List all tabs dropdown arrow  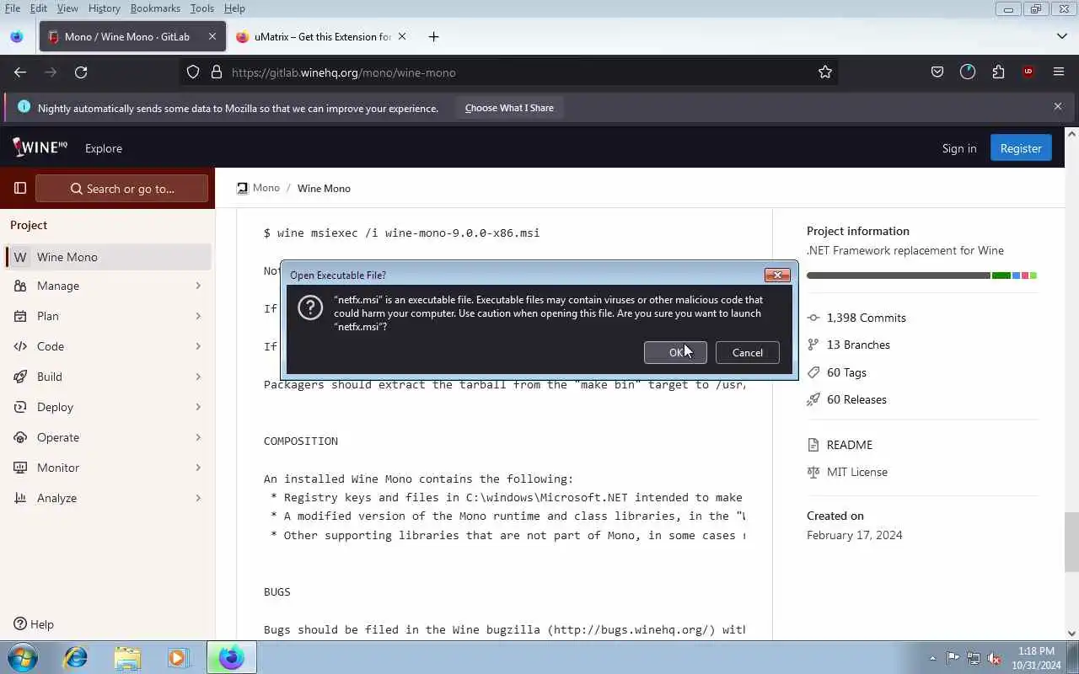click(x=1062, y=37)
